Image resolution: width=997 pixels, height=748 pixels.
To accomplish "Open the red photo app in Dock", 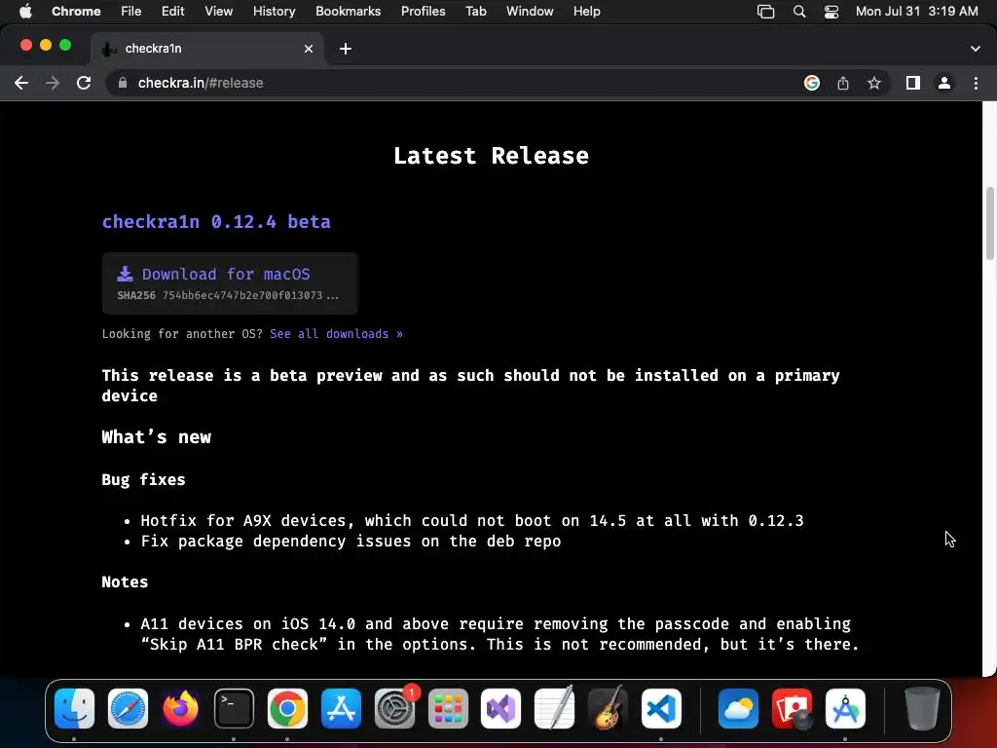I will click(792, 709).
